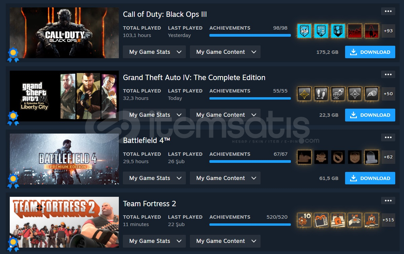404x254 pixels.
Task: Open the three-dot menu for Battlefield 4
Action: coord(388,137)
